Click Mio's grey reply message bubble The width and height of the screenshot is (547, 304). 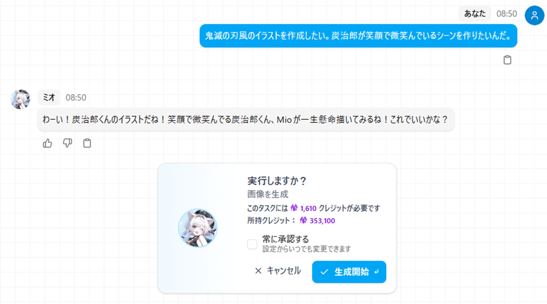pyautogui.click(x=246, y=120)
